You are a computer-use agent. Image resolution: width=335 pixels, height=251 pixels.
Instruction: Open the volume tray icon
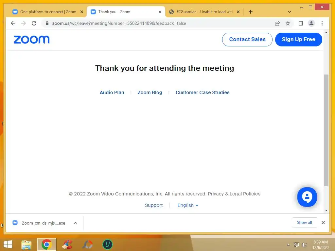point(304,245)
